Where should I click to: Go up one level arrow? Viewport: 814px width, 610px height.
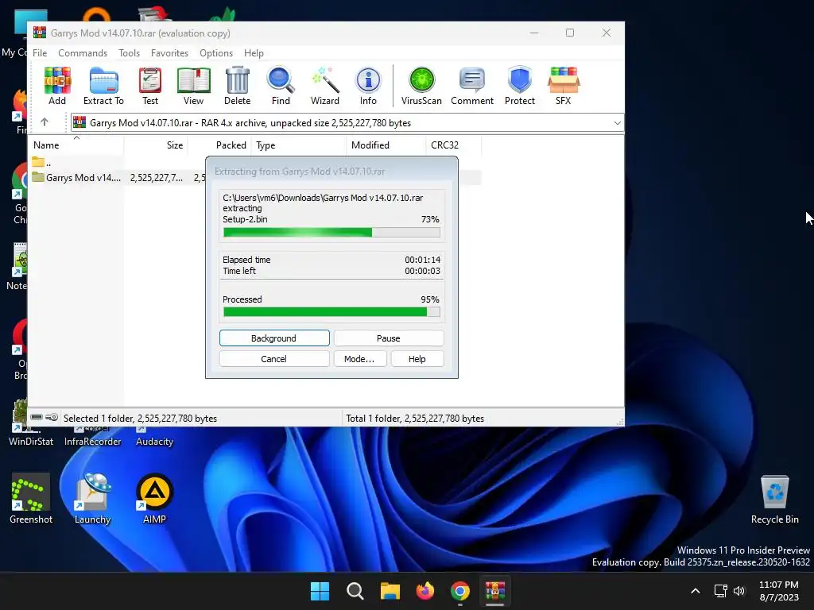[x=45, y=122]
